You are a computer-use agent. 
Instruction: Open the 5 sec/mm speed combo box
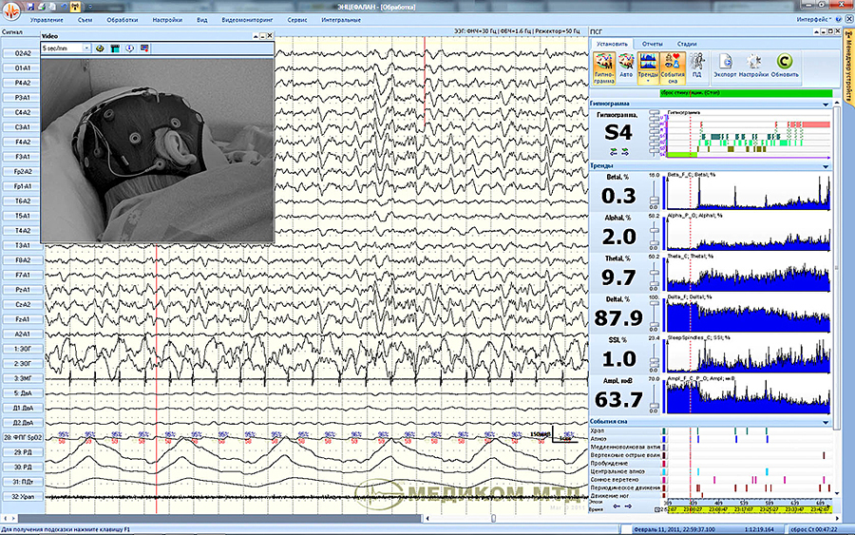point(66,48)
